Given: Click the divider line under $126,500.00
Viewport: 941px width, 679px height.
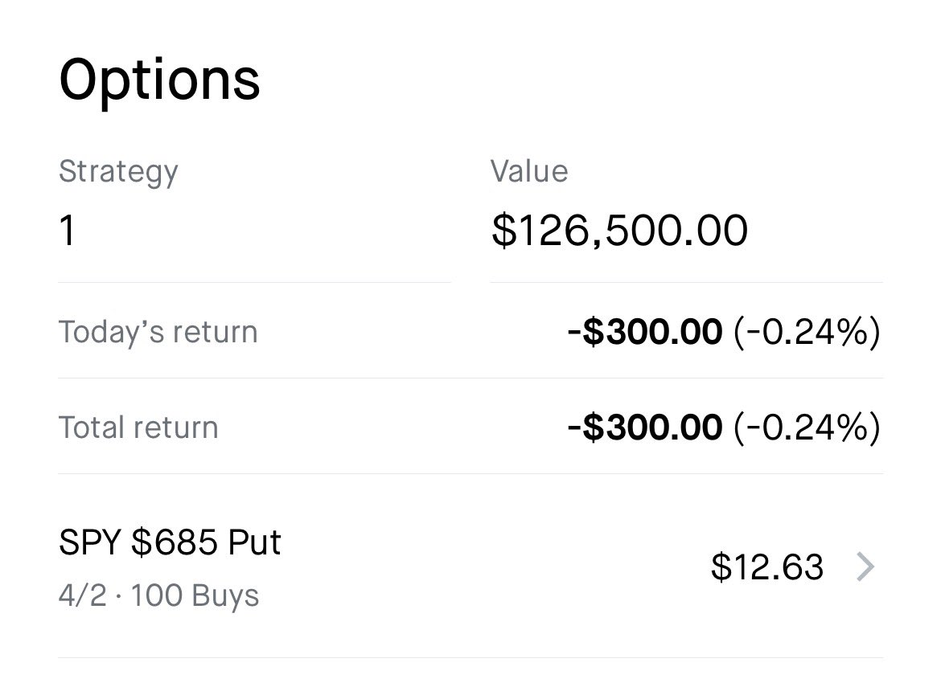Looking at the screenshot, I should [x=686, y=283].
